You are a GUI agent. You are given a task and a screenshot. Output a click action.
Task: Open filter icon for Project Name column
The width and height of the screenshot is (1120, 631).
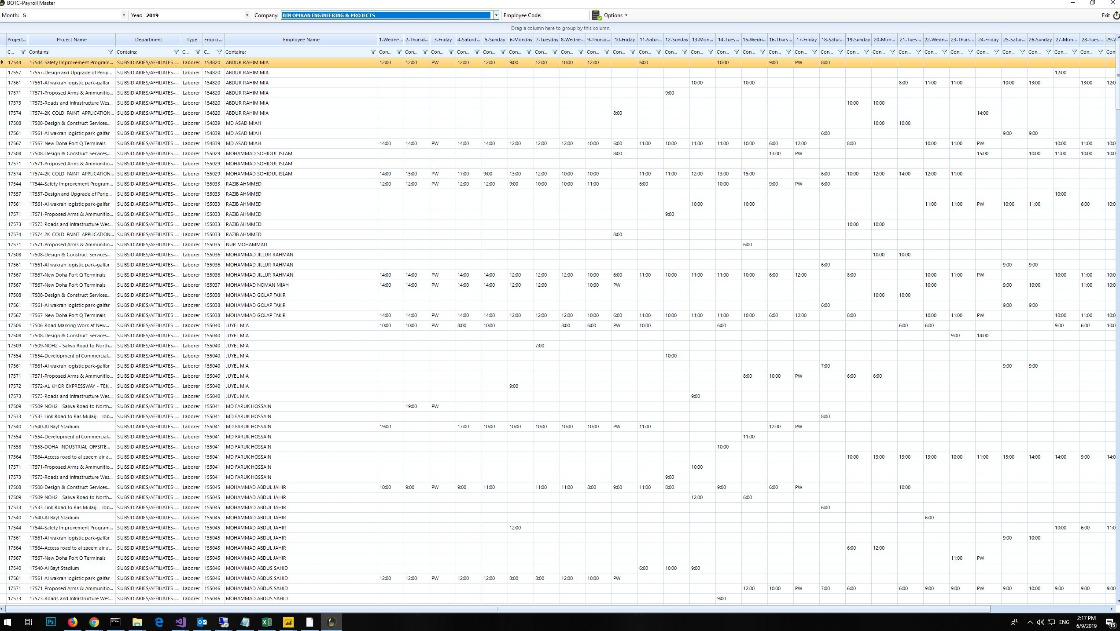click(111, 52)
